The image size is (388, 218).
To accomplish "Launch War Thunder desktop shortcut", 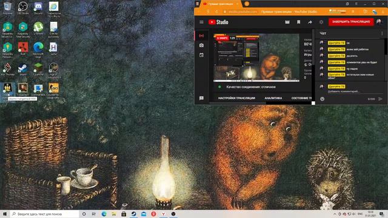I will (x=8, y=69).
